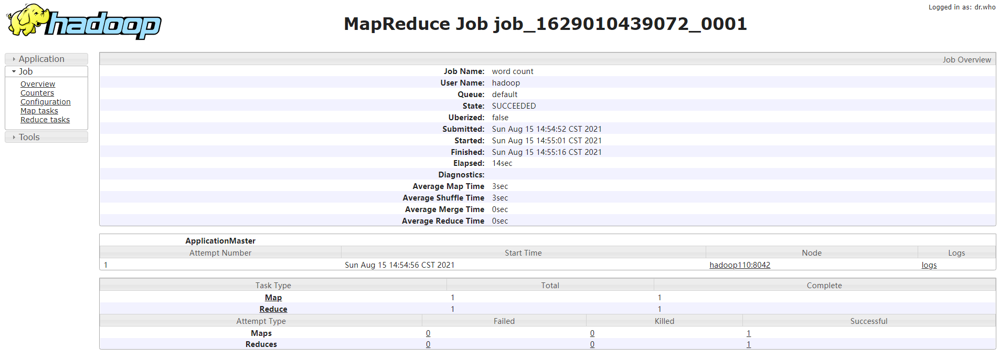Click the Logs column header
The width and height of the screenshot is (1000, 358).
[956, 253]
